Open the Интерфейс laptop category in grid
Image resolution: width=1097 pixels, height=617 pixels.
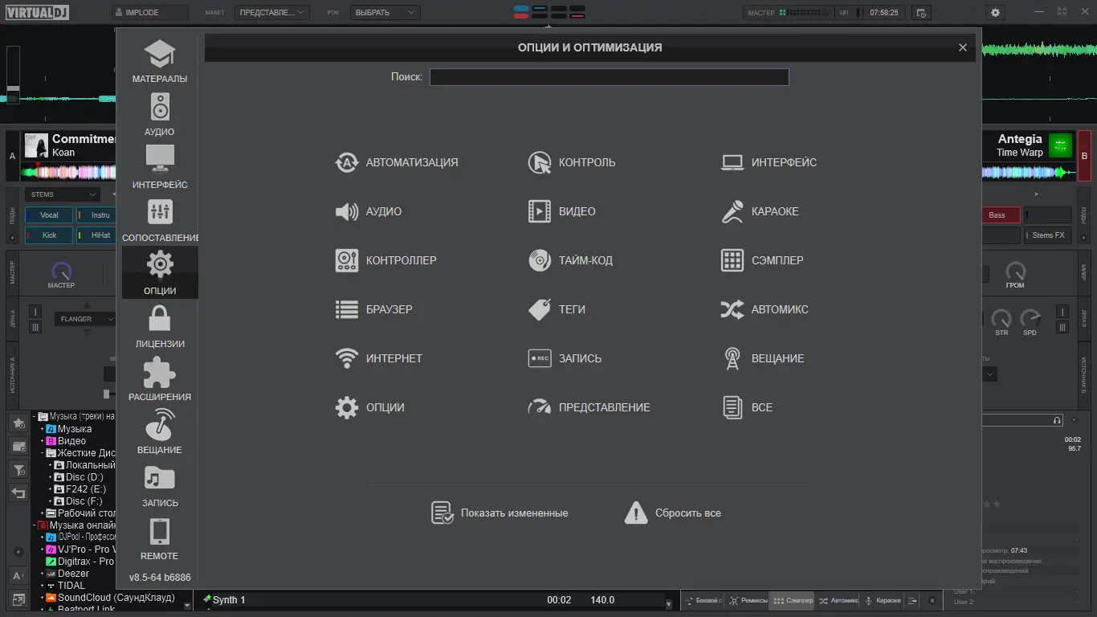[x=769, y=162]
